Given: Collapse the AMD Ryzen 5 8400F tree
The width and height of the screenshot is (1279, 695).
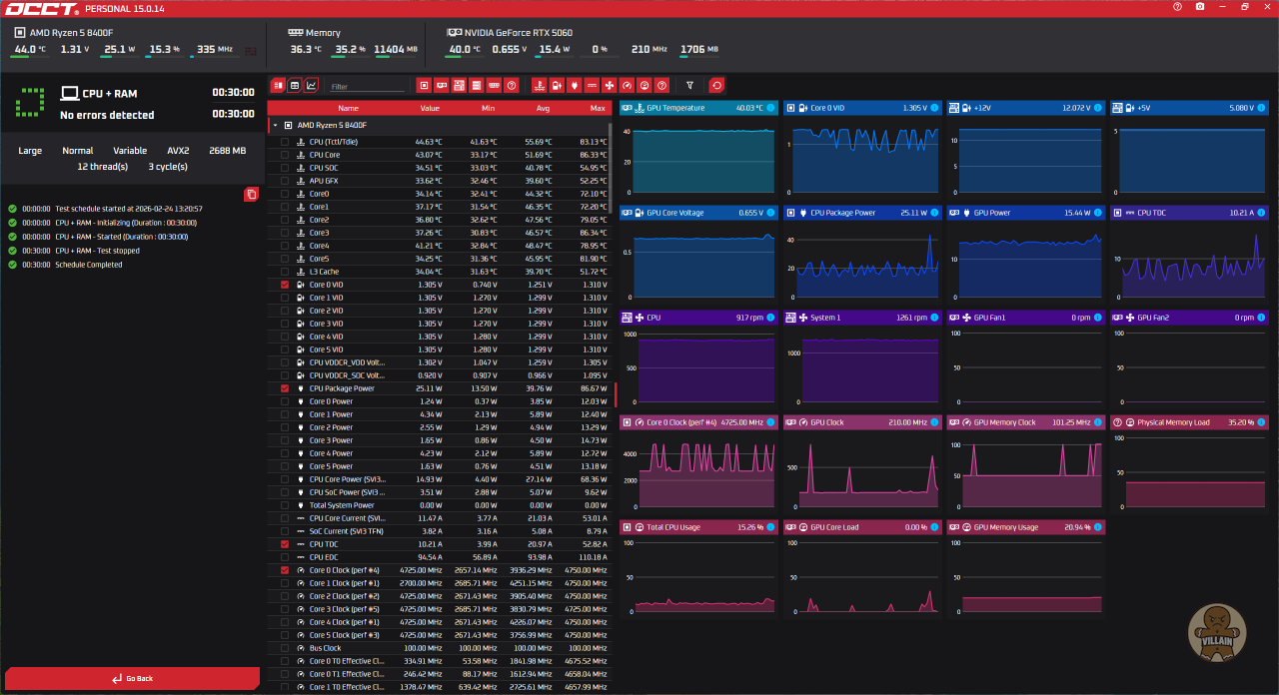Looking at the screenshot, I should point(275,126).
